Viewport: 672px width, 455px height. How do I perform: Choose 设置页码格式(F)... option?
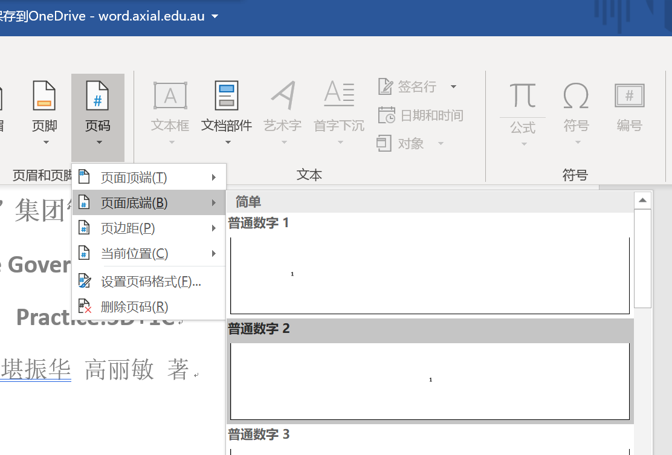point(150,282)
